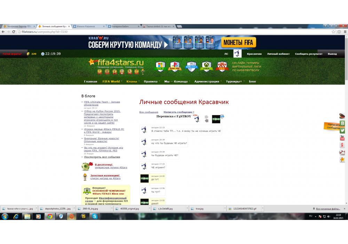Screen dimensions: 348x244
Task: Expand the Турниры+ menu arrow
Action: pos(244,81)
